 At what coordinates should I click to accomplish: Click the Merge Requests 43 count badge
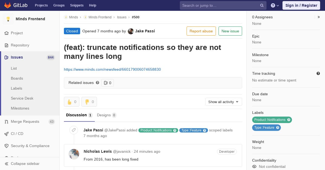click(52, 122)
